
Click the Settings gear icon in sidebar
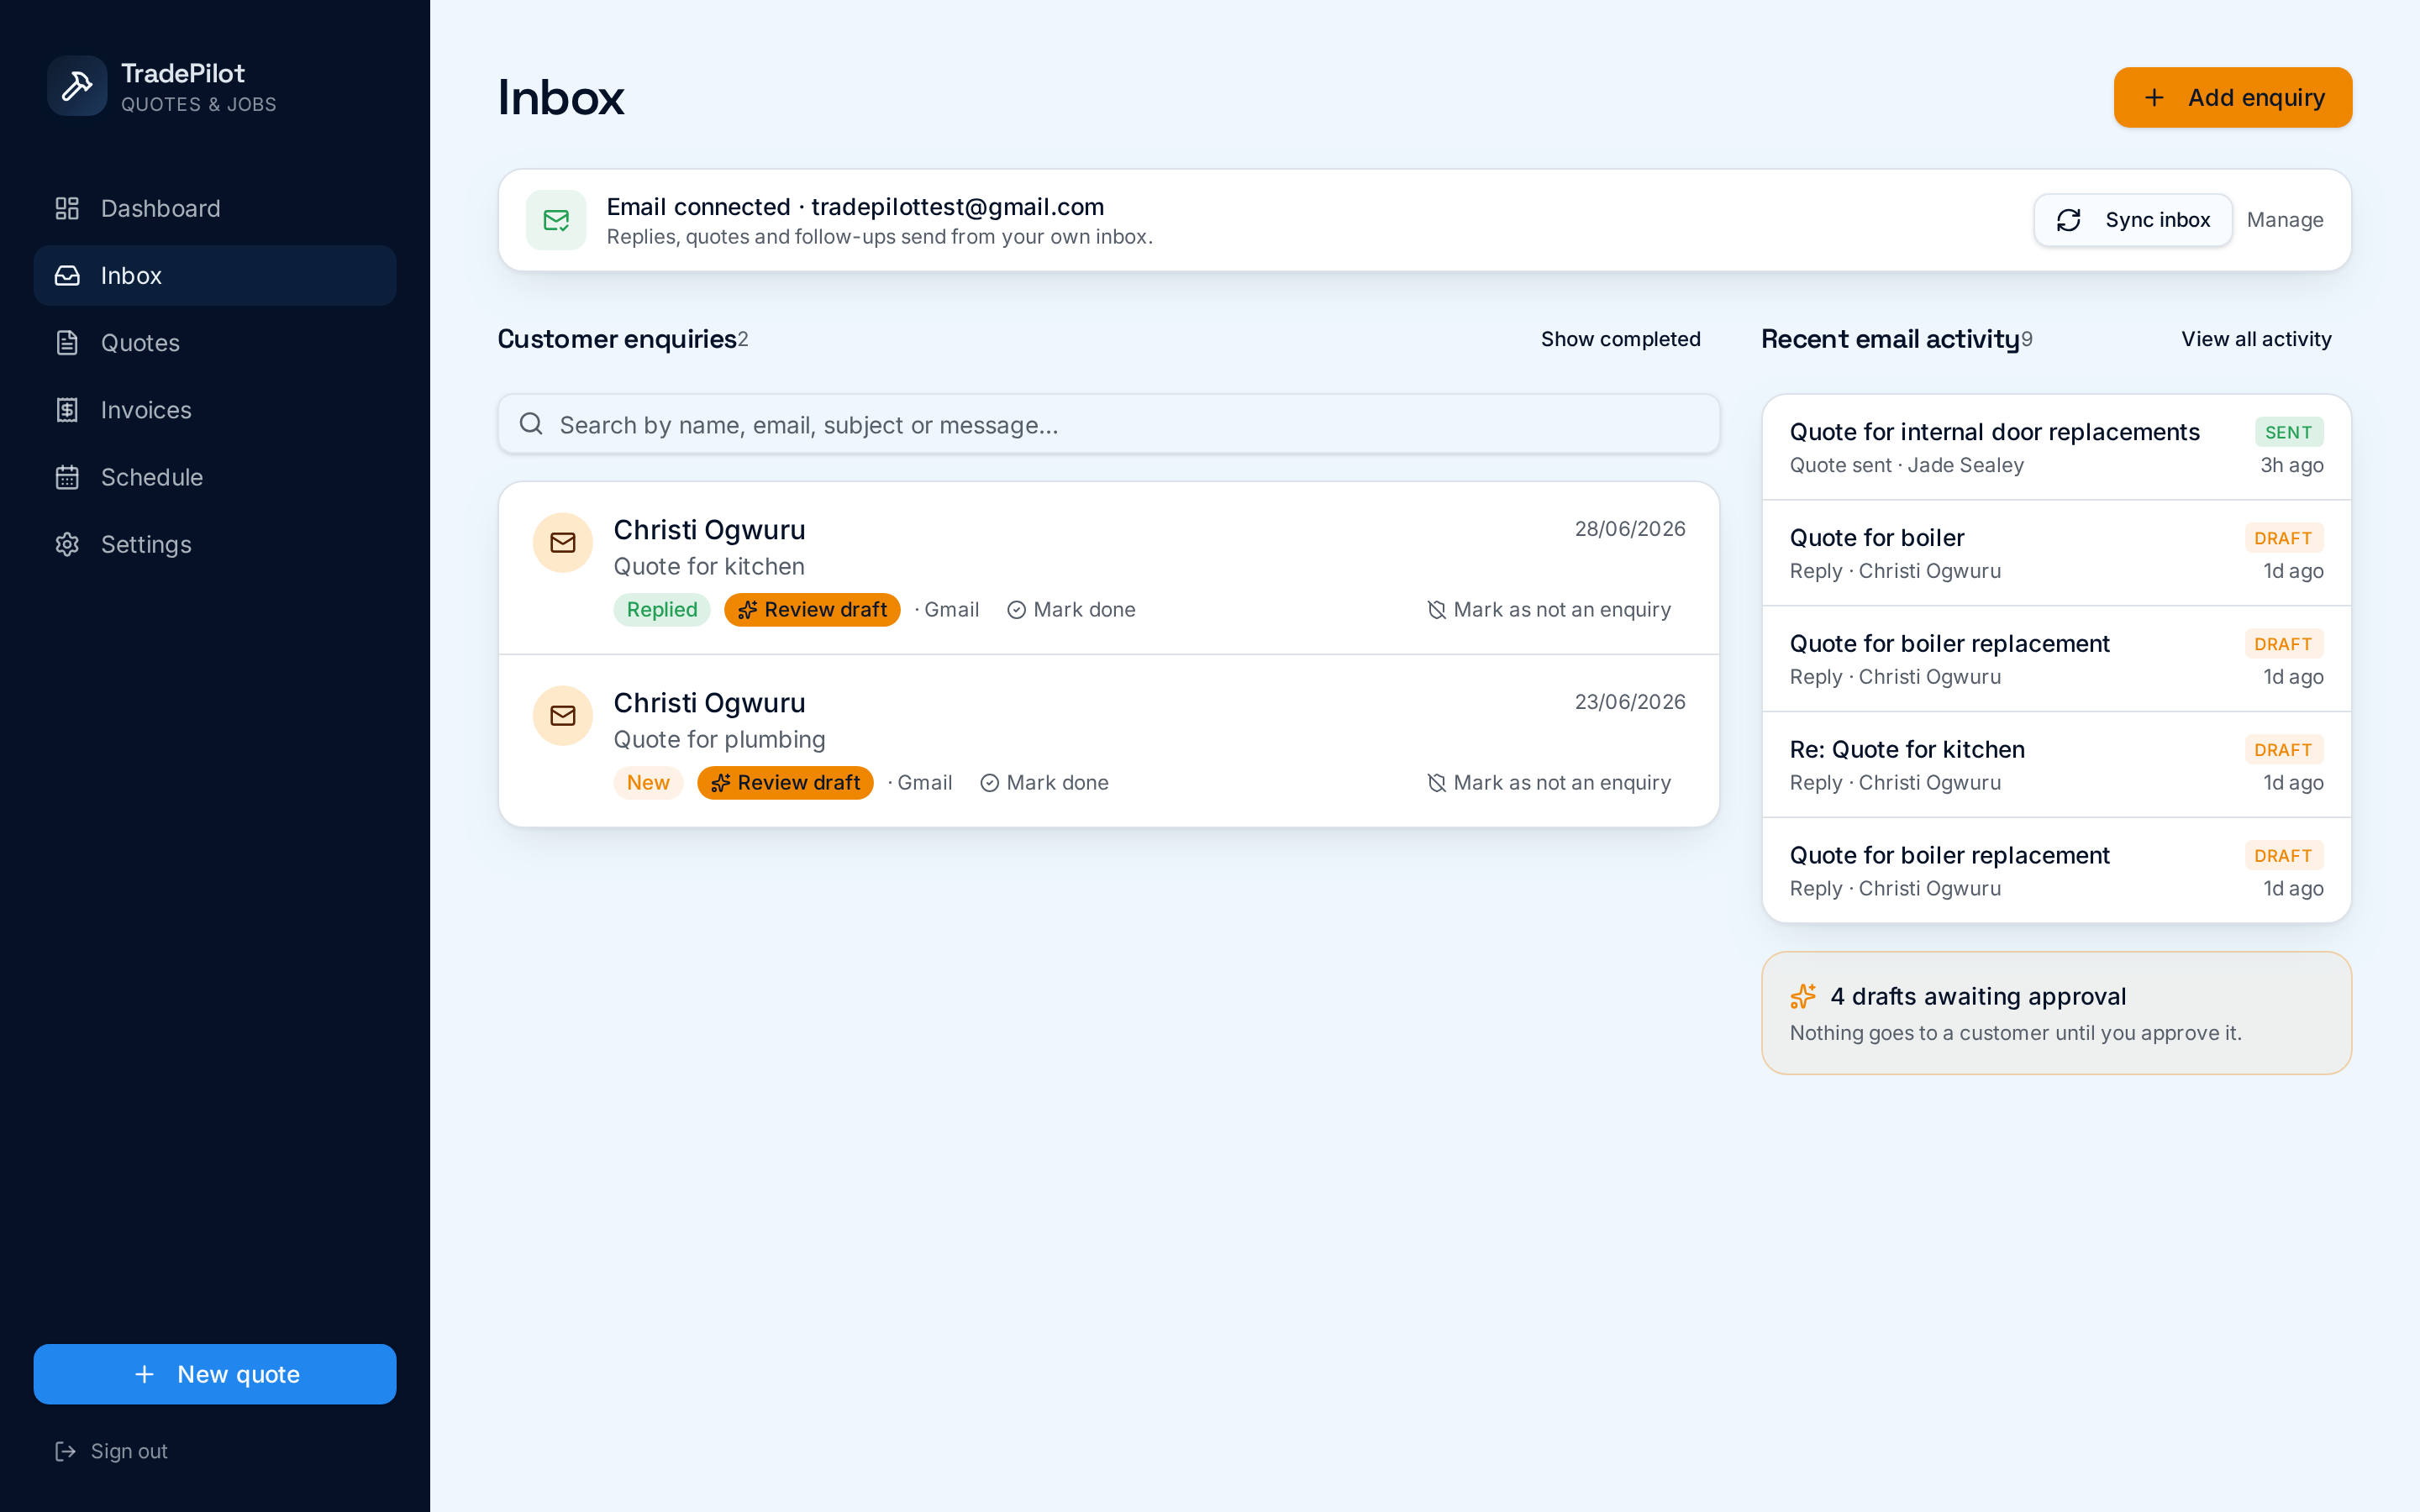tap(67, 544)
